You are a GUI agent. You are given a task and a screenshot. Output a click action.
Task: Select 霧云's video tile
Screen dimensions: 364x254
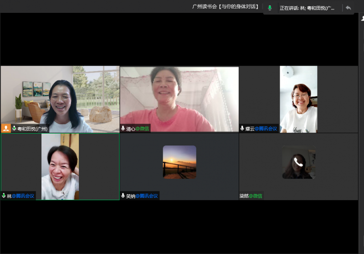click(298, 99)
